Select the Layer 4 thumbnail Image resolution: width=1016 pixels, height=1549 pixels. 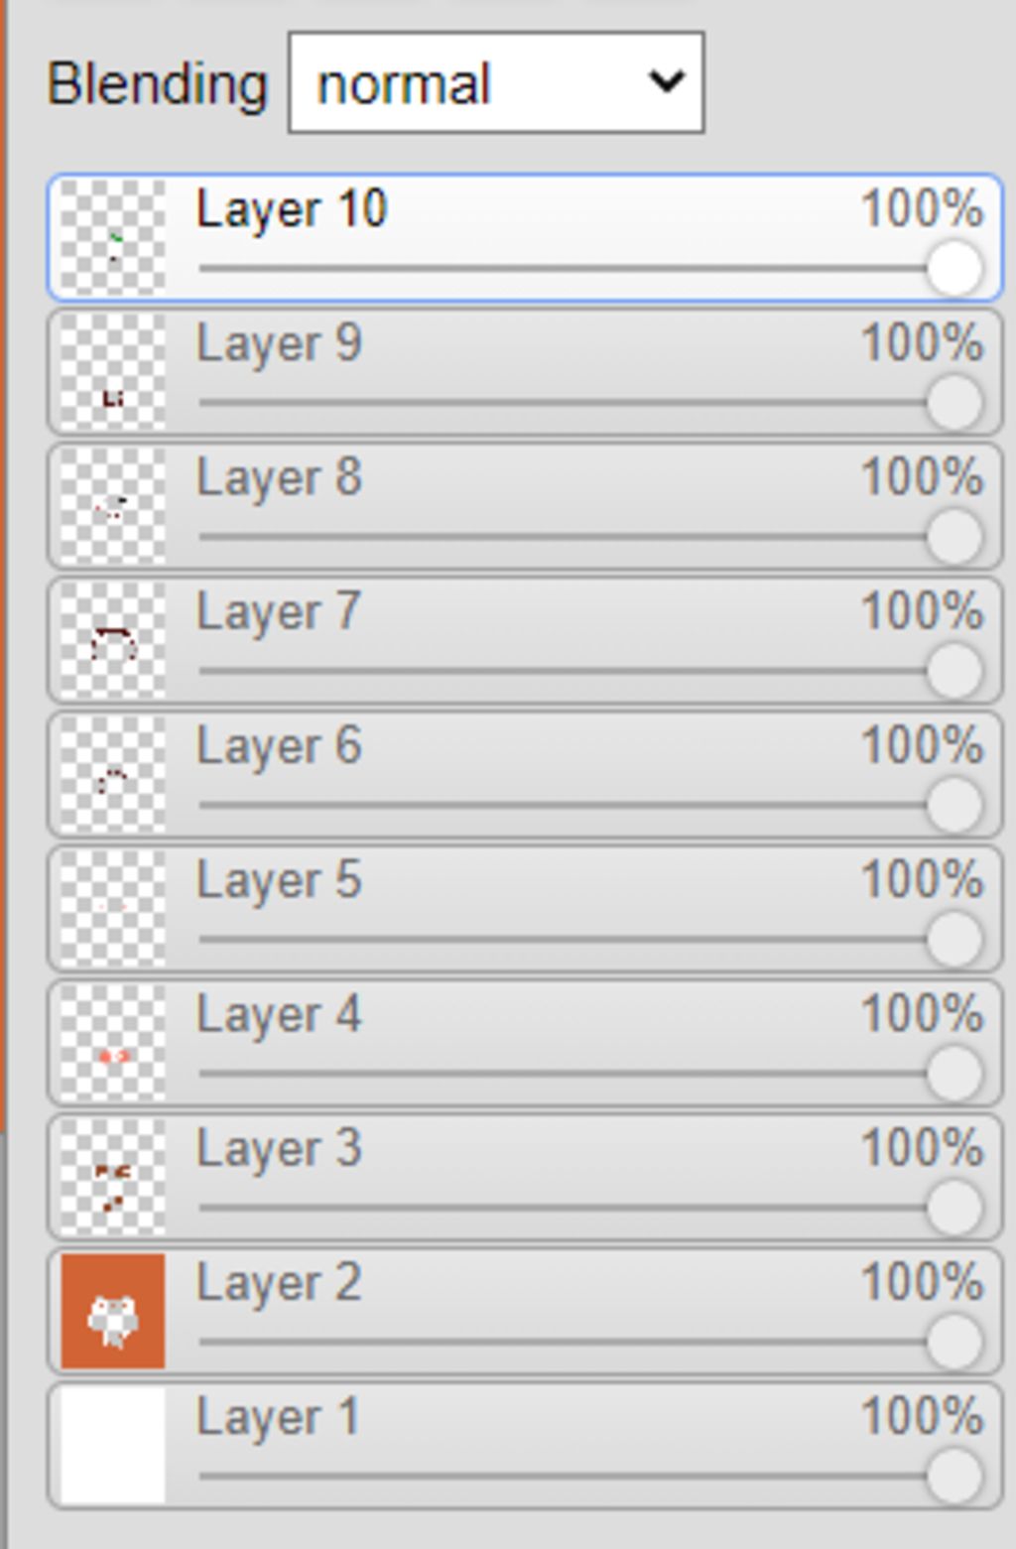113,1043
